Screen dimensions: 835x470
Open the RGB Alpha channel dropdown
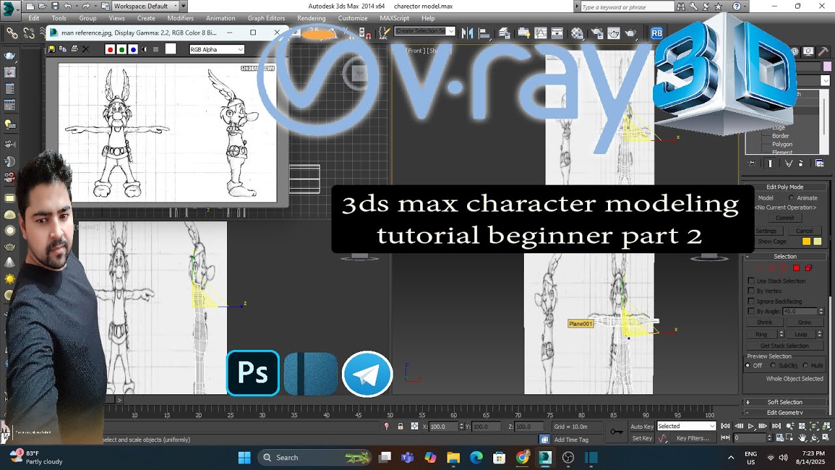pos(217,50)
